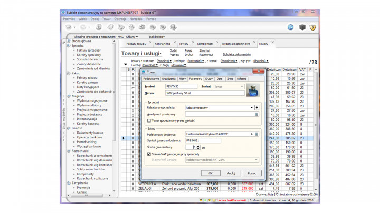
Task: Click the dark book icon in the toolbar
Action: click(302, 27)
